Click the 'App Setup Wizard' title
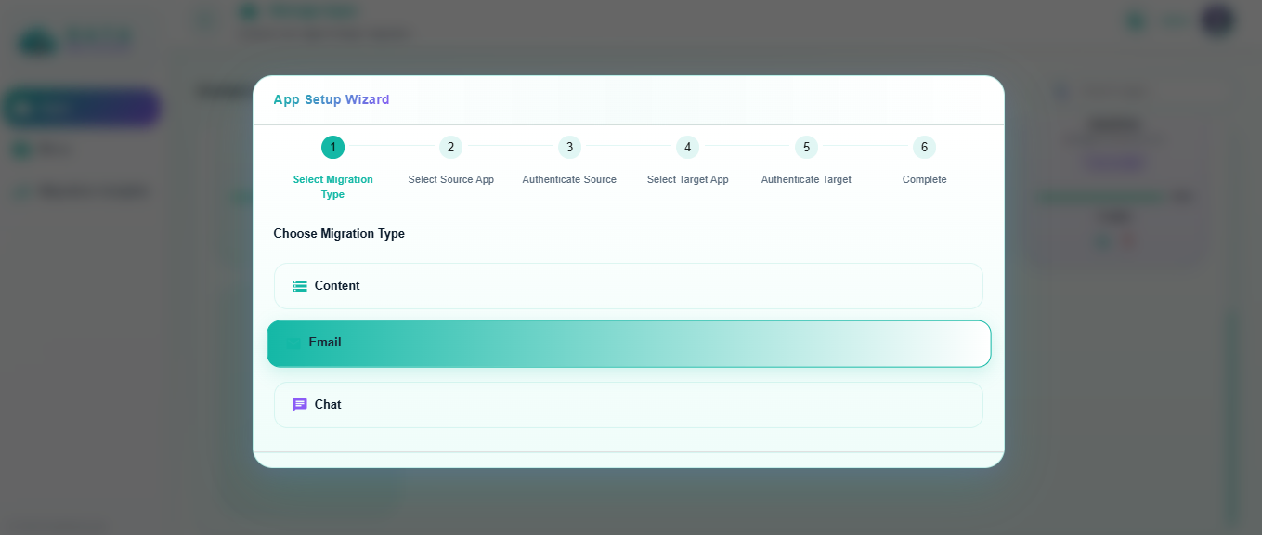 (x=332, y=99)
